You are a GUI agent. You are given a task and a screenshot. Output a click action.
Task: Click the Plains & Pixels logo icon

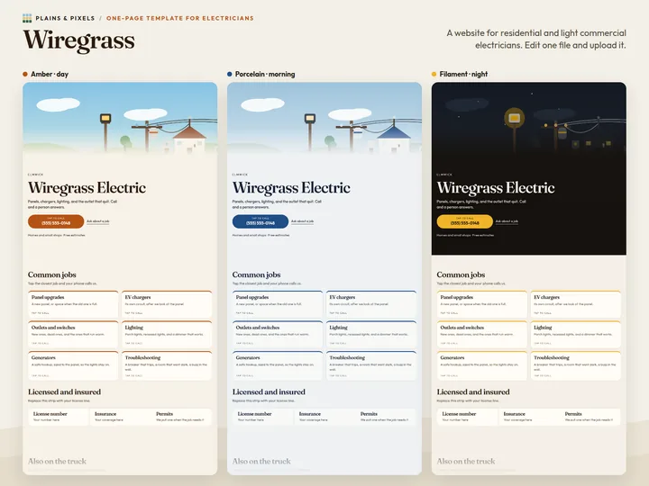tap(27, 18)
